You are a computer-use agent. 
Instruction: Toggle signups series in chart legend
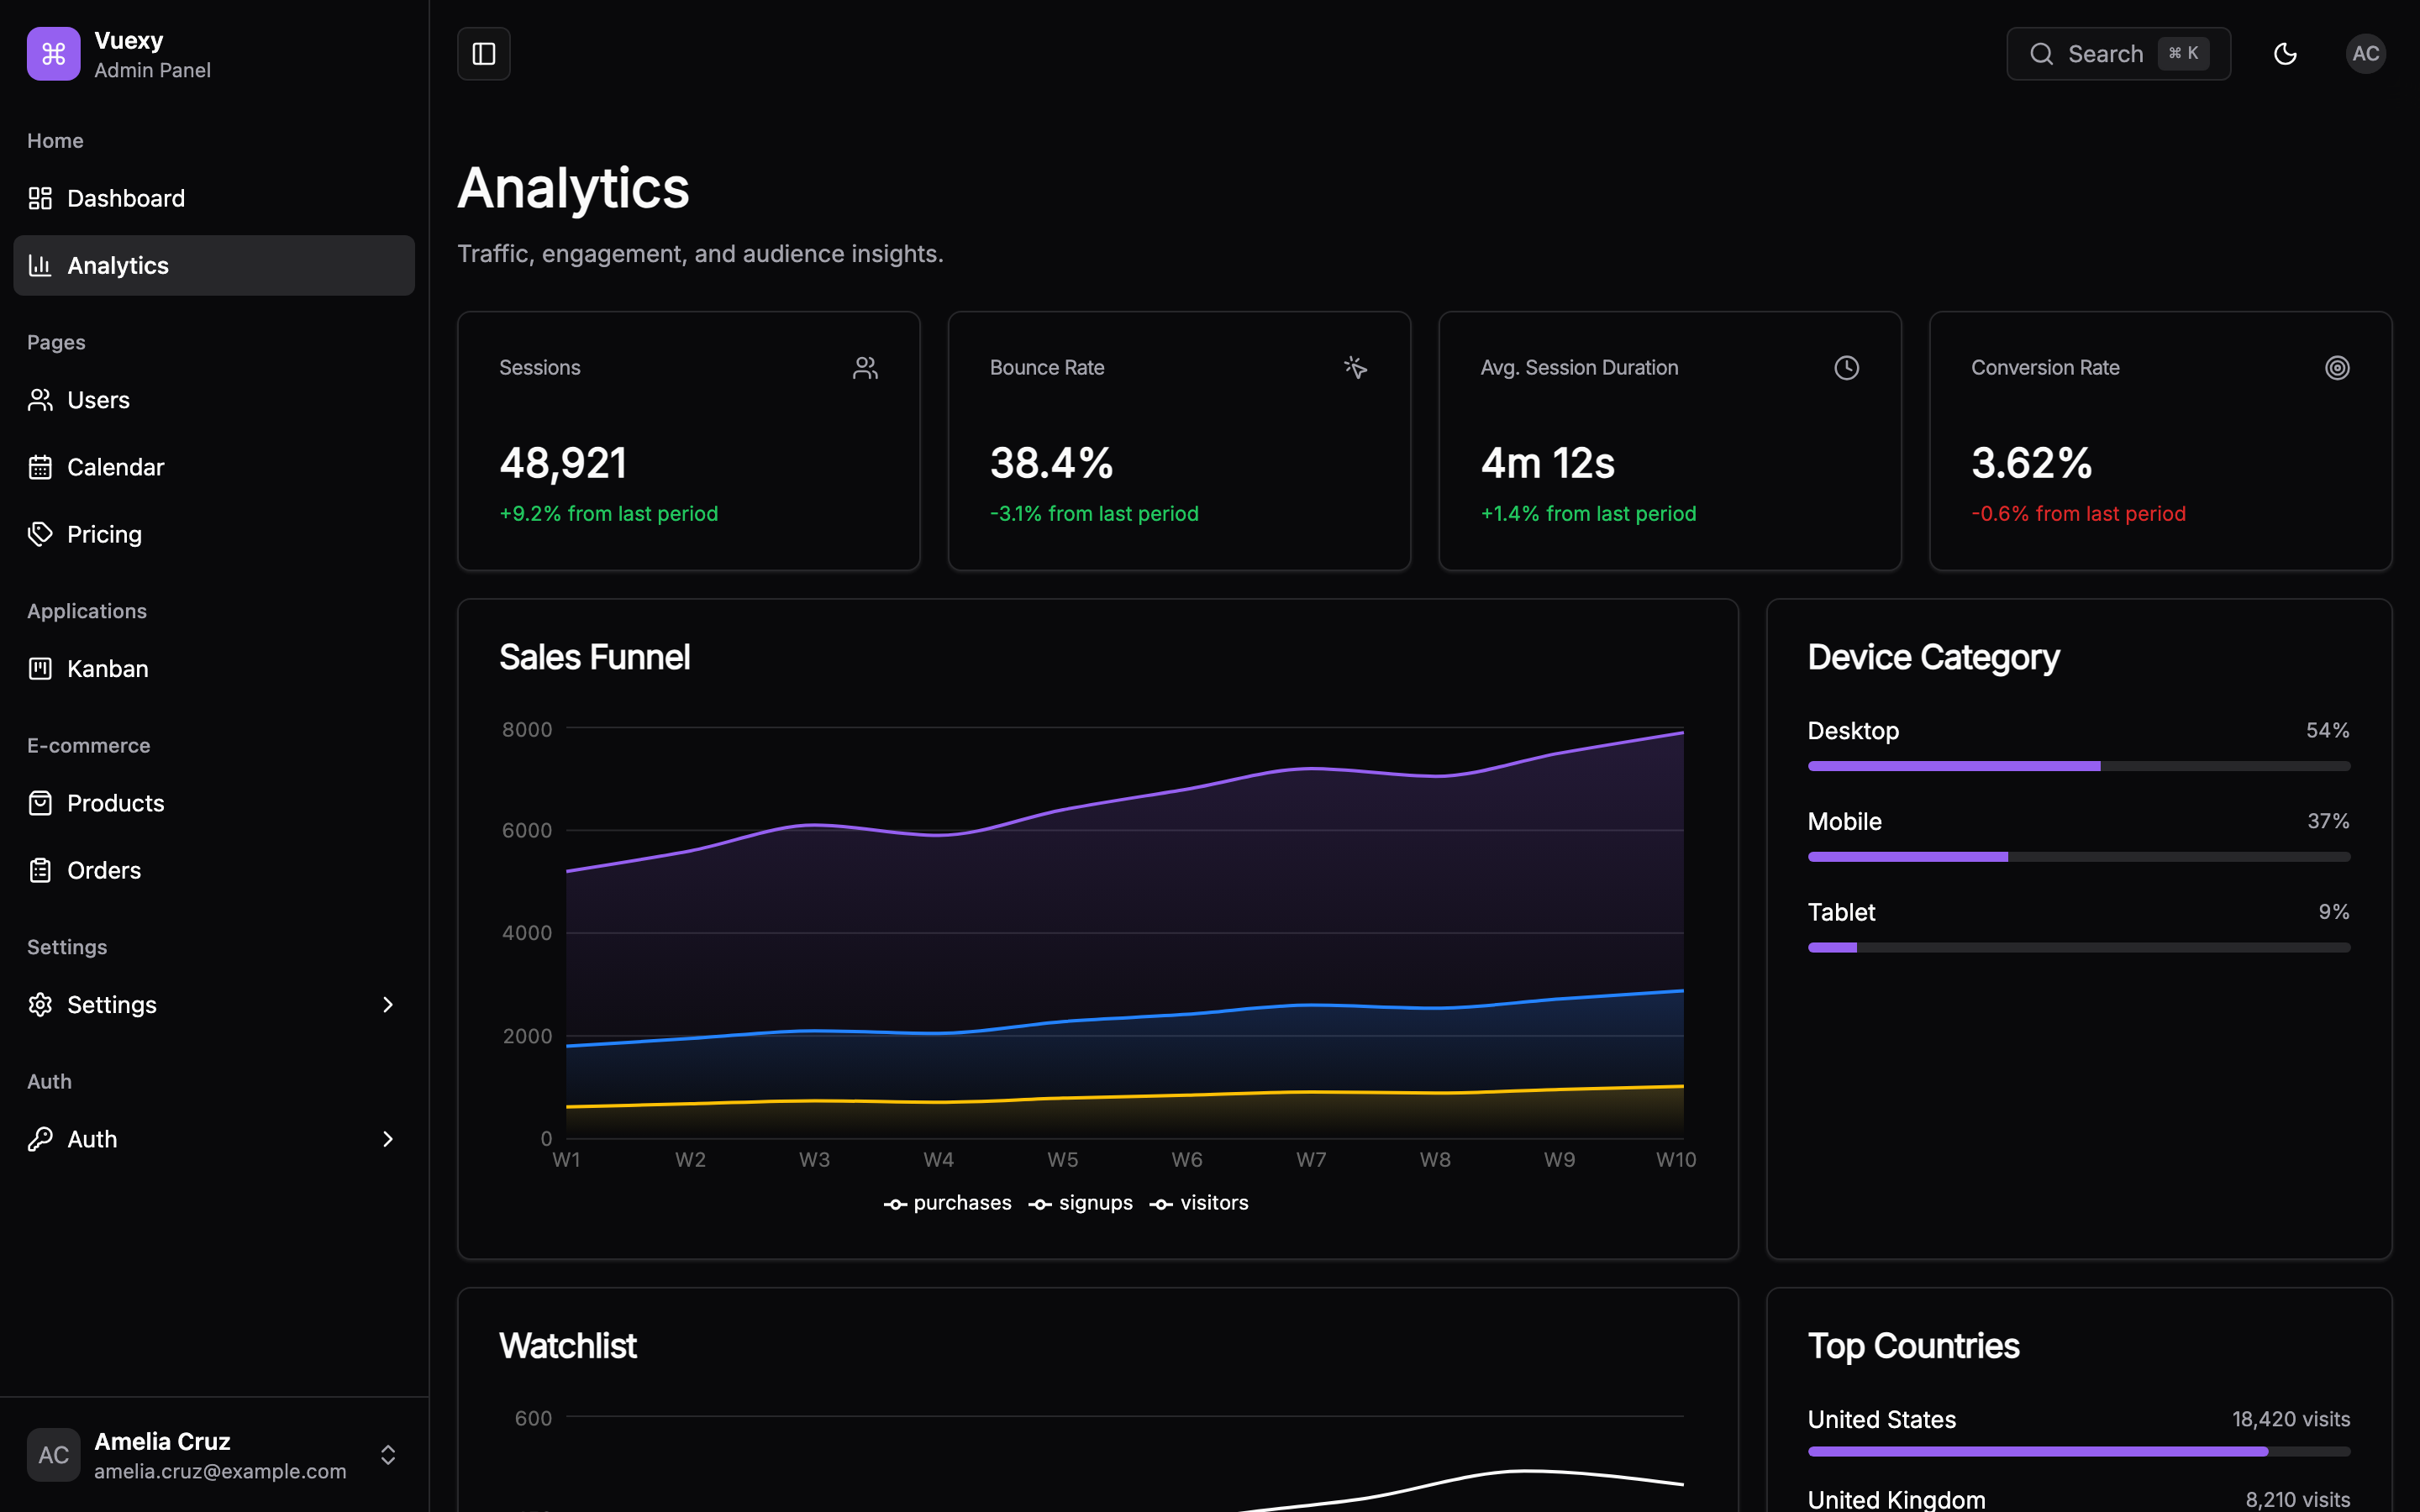(1080, 1203)
